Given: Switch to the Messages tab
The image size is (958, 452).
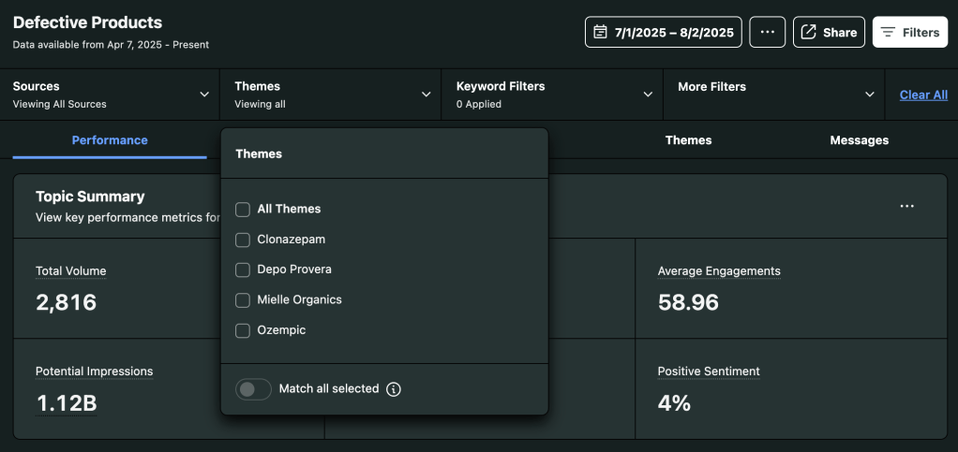Looking at the screenshot, I should [859, 140].
